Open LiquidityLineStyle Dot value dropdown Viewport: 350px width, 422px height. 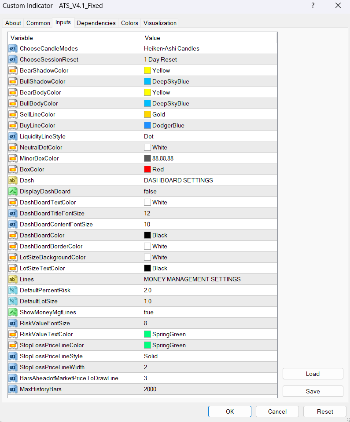click(209, 136)
